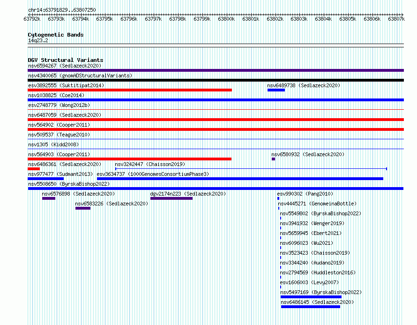Open nsv2794569 (Huddleston2016) variant label

click(318, 272)
